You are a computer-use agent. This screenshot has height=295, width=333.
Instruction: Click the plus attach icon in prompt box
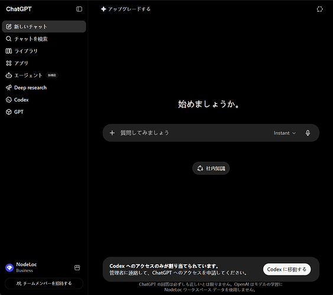[x=112, y=133]
